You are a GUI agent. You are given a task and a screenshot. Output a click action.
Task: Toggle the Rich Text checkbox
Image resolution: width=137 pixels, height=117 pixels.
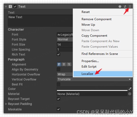pyautogui.click(x=58, y=54)
